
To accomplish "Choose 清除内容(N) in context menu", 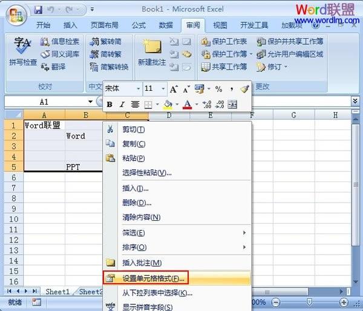I will click(177, 217).
